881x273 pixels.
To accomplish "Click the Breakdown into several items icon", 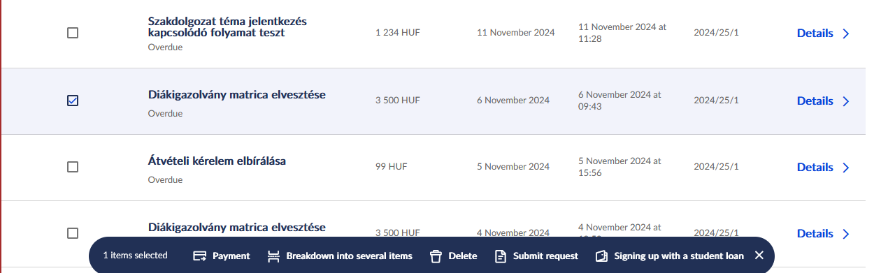I will pos(273,256).
